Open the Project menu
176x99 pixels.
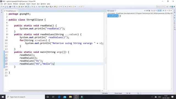coord(34,4)
